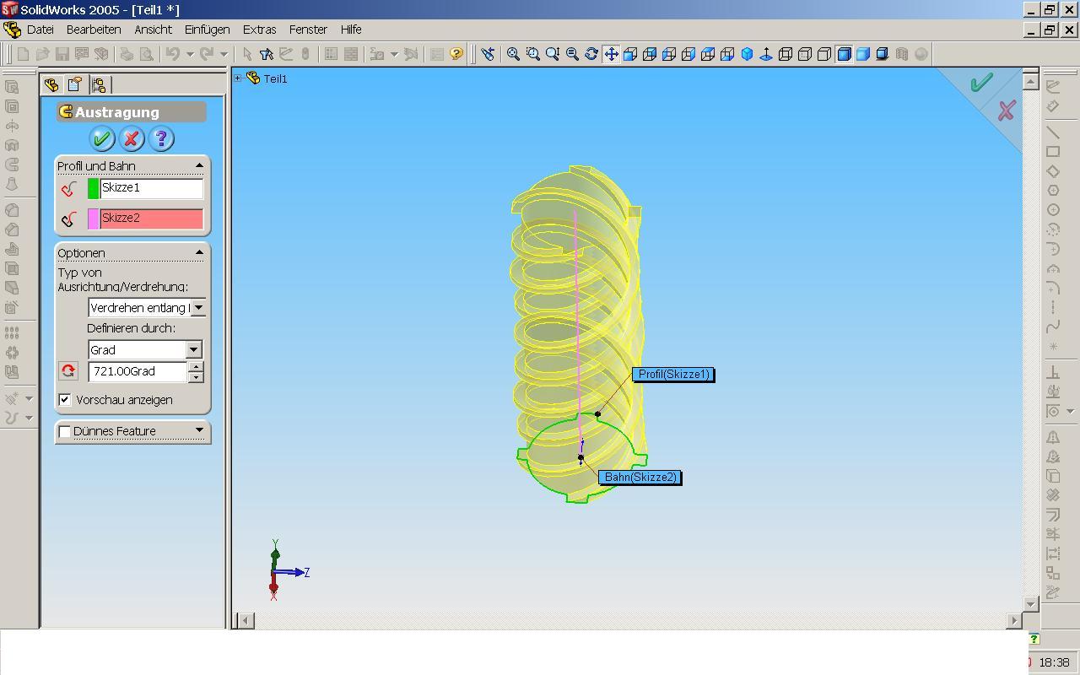
Task: Open the Grad definition dropdown
Action: tap(193, 349)
